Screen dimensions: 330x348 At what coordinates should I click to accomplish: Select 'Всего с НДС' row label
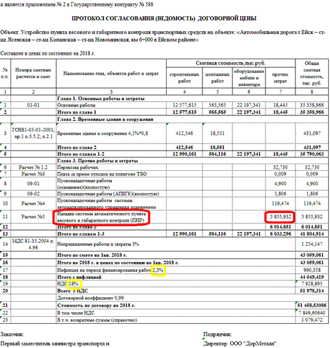(x=73, y=291)
